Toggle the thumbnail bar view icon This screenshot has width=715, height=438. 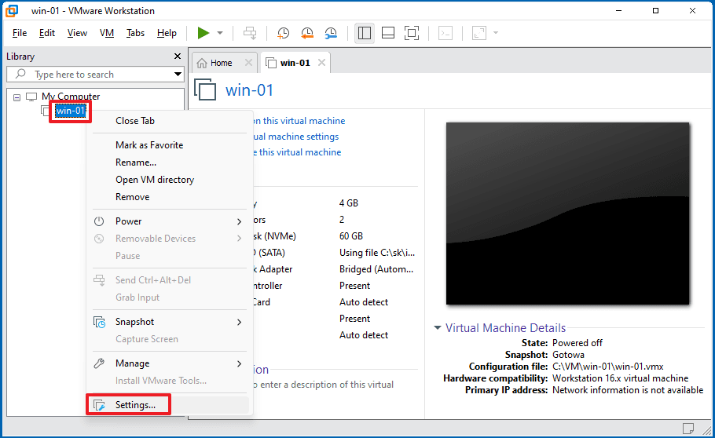click(x=387, y=33)
